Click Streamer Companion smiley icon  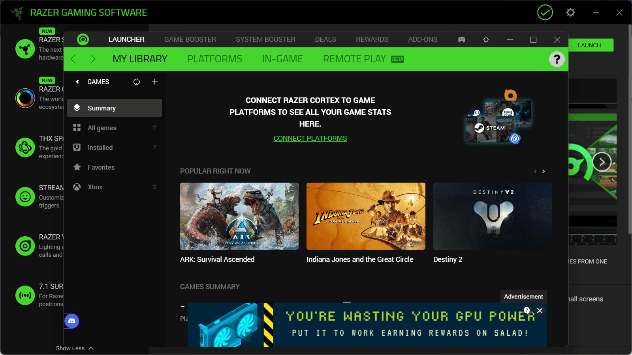(x=25, y=197)
